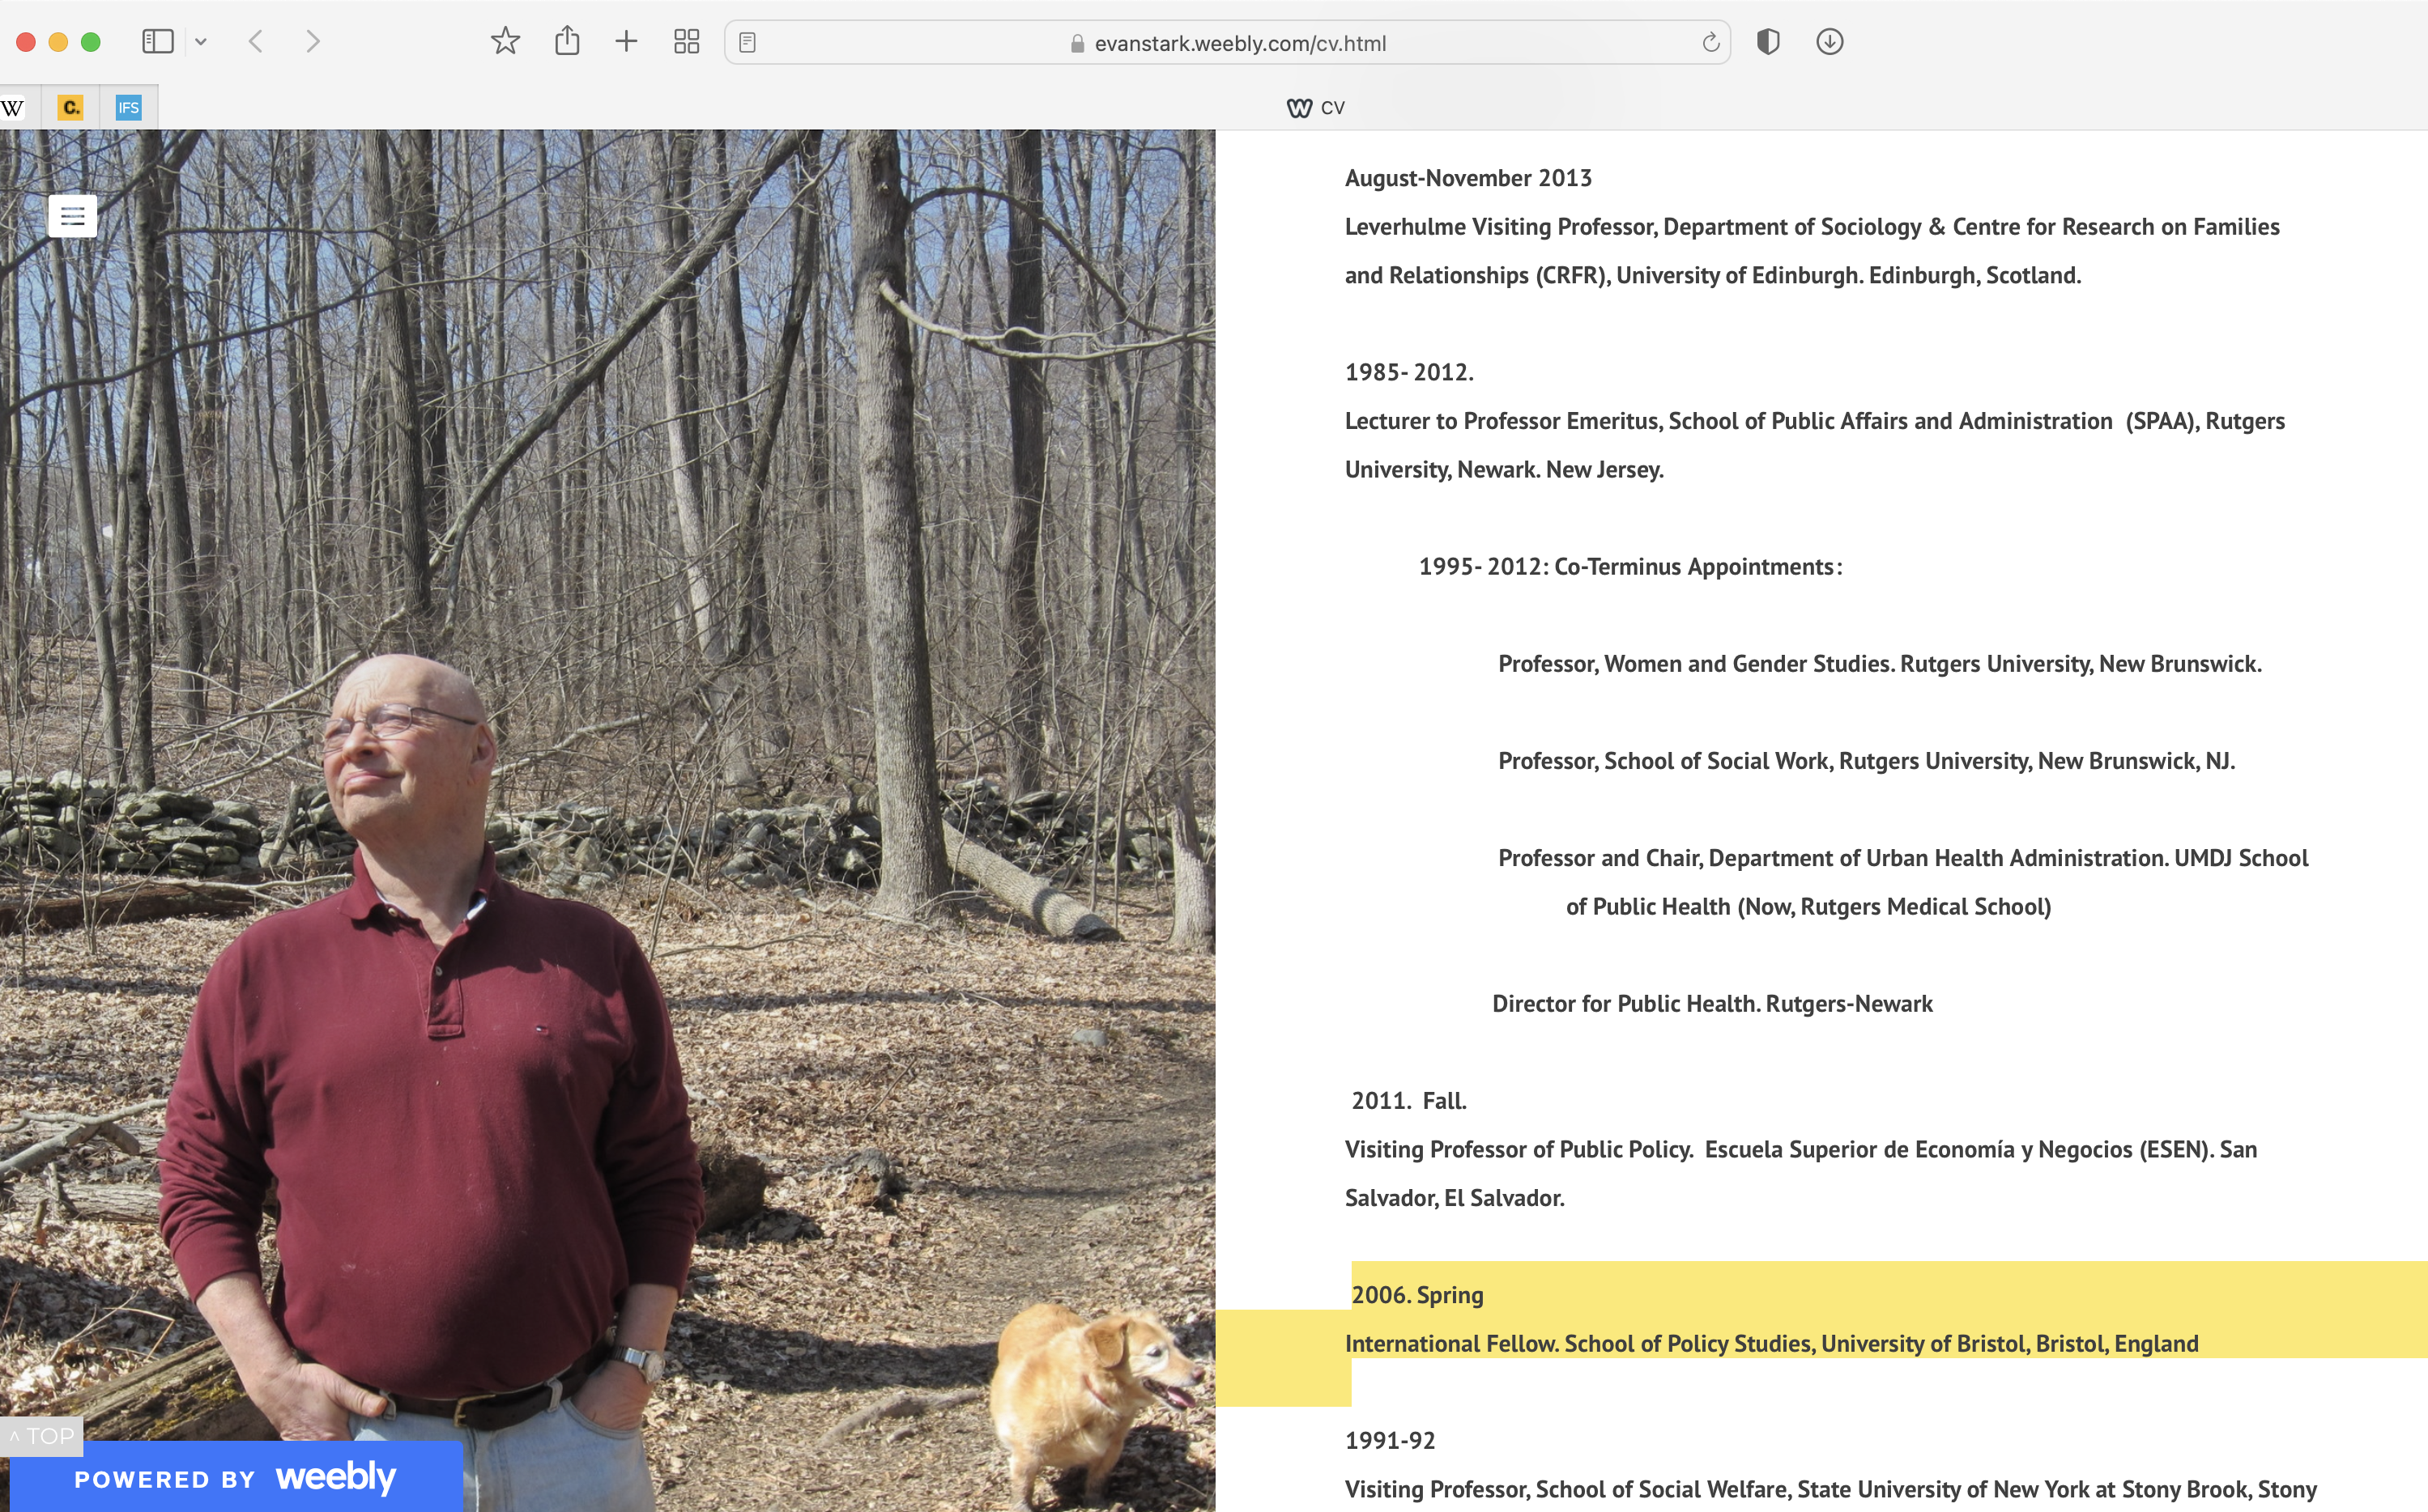2428x1512 pixels.
Task: Open a new tab with plus
Action: coord(626,42)
